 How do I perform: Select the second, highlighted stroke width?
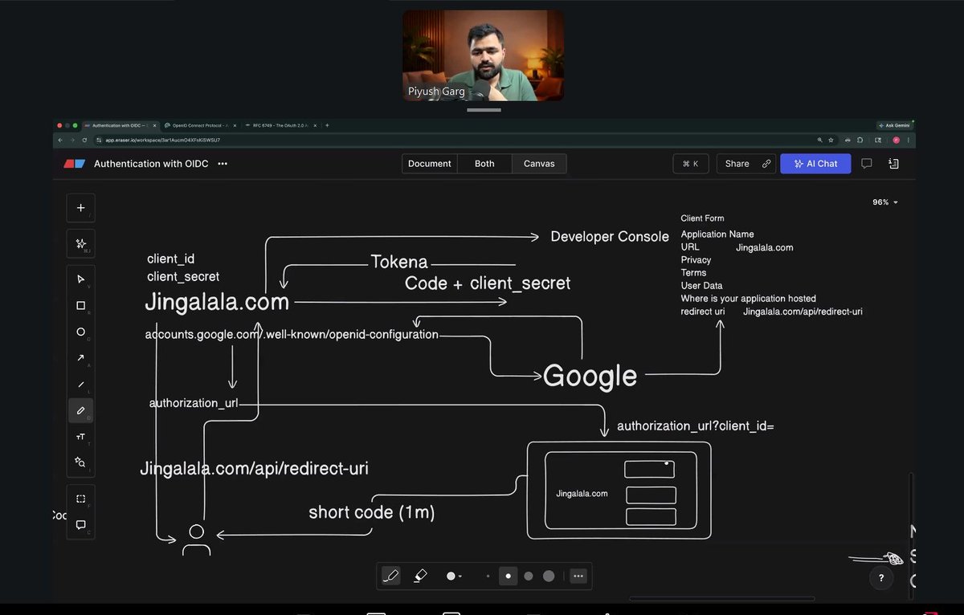[508, 576]
